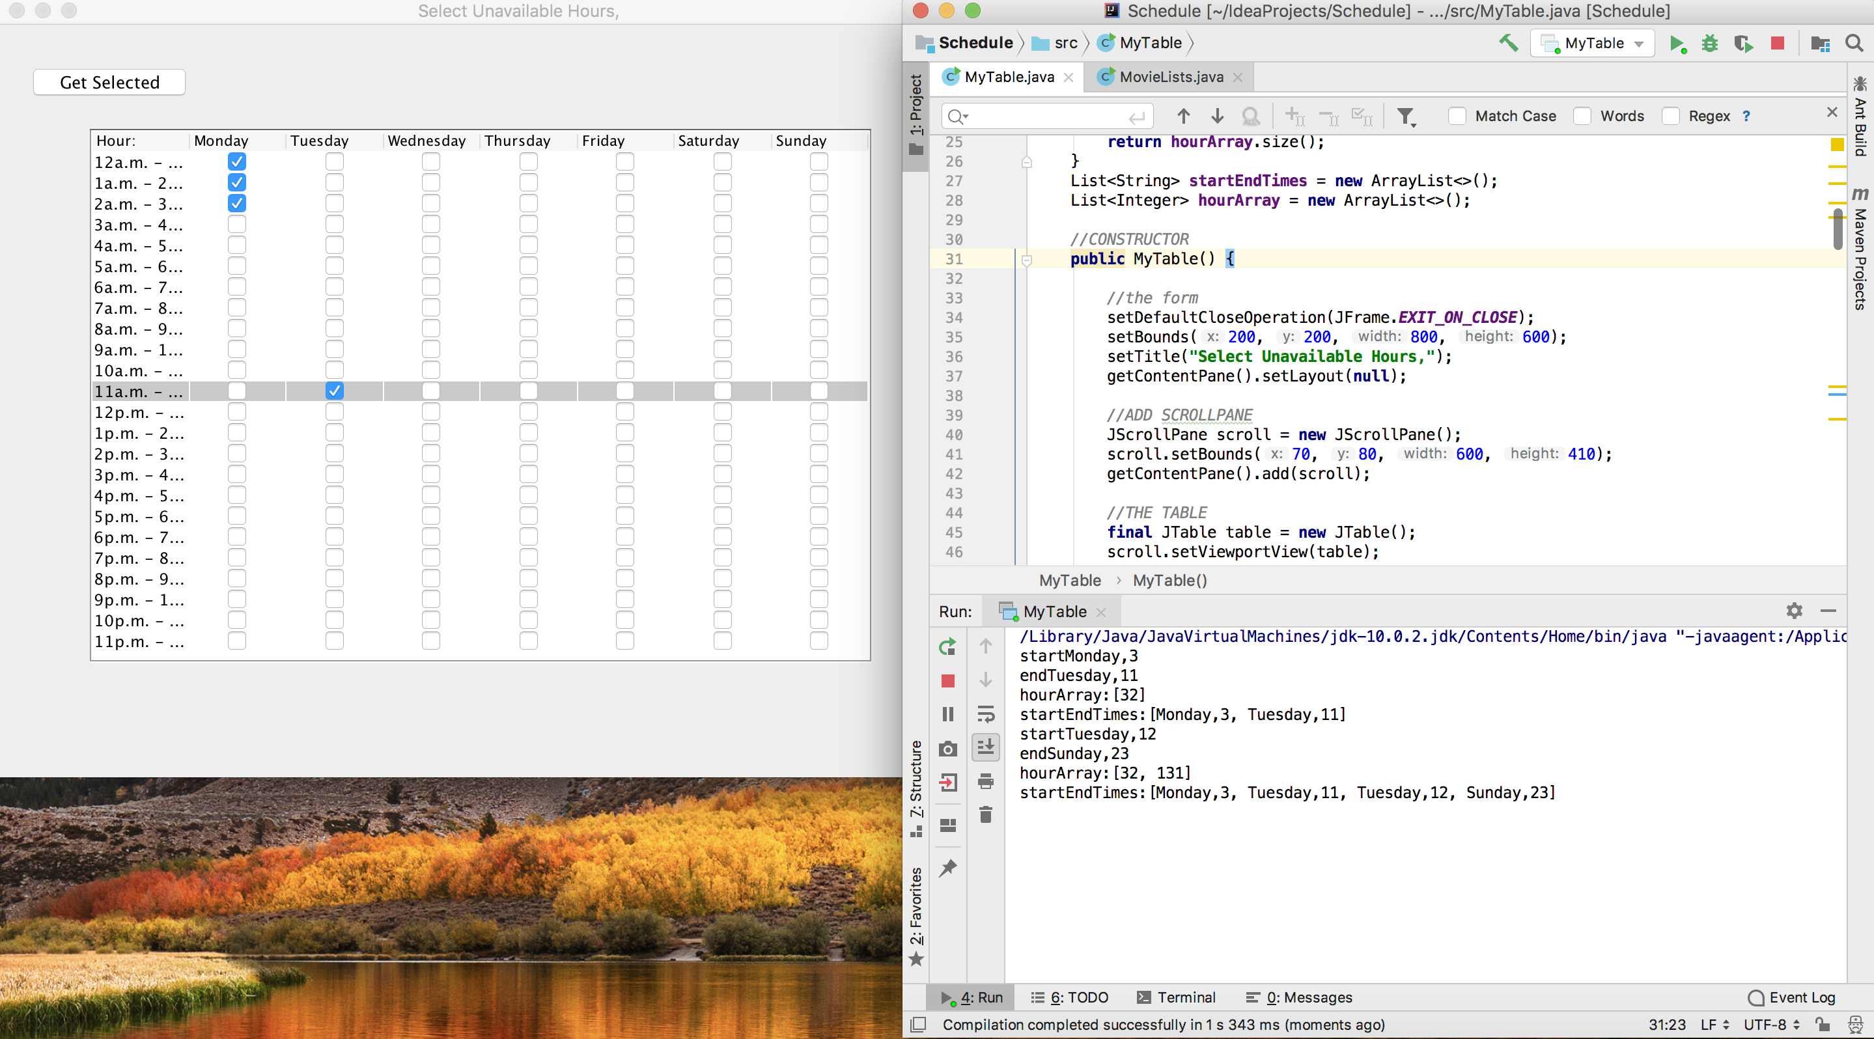
Task: Collapse MyTable constructor fold marker at line 31
Action: click(x=1026, y=260)
